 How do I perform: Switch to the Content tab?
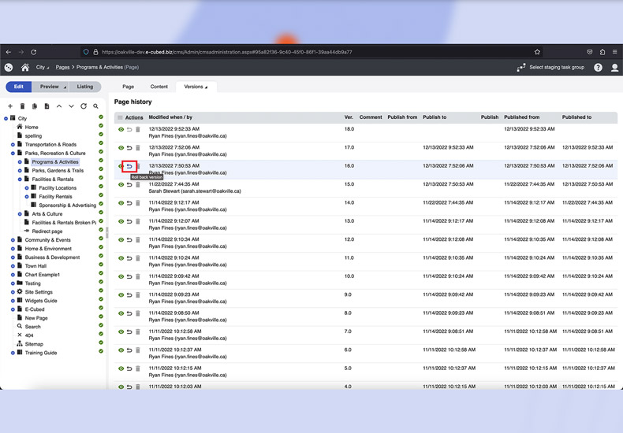159,87
